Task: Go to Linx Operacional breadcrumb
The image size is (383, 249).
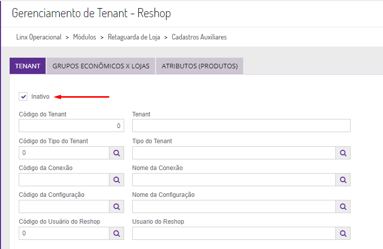Action: [x=40, y=37]
